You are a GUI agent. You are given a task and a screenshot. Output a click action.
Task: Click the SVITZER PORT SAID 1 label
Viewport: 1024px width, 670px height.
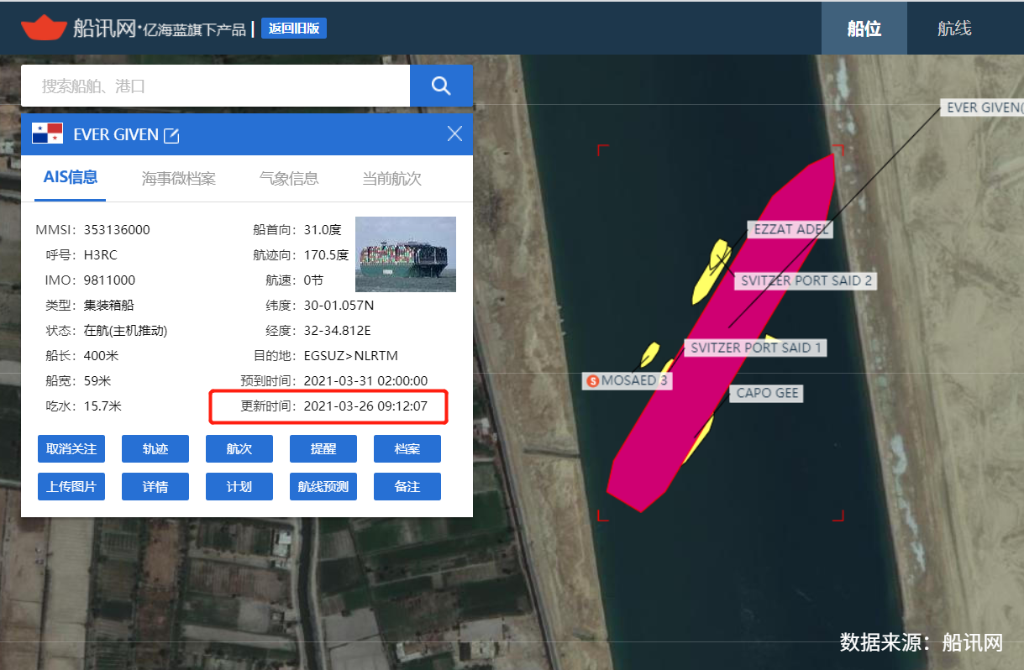756,348
